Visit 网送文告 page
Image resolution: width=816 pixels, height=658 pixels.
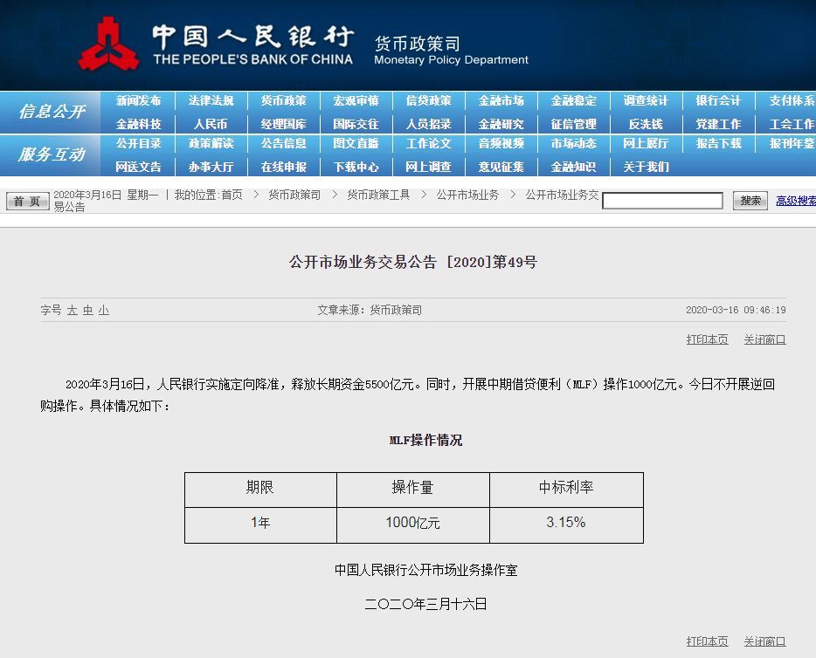click(138, 167)
